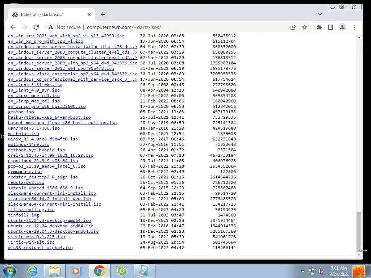371x278 pixels.
Task: Open Windows Media Player from taskbar
Action: click(76, 271)
